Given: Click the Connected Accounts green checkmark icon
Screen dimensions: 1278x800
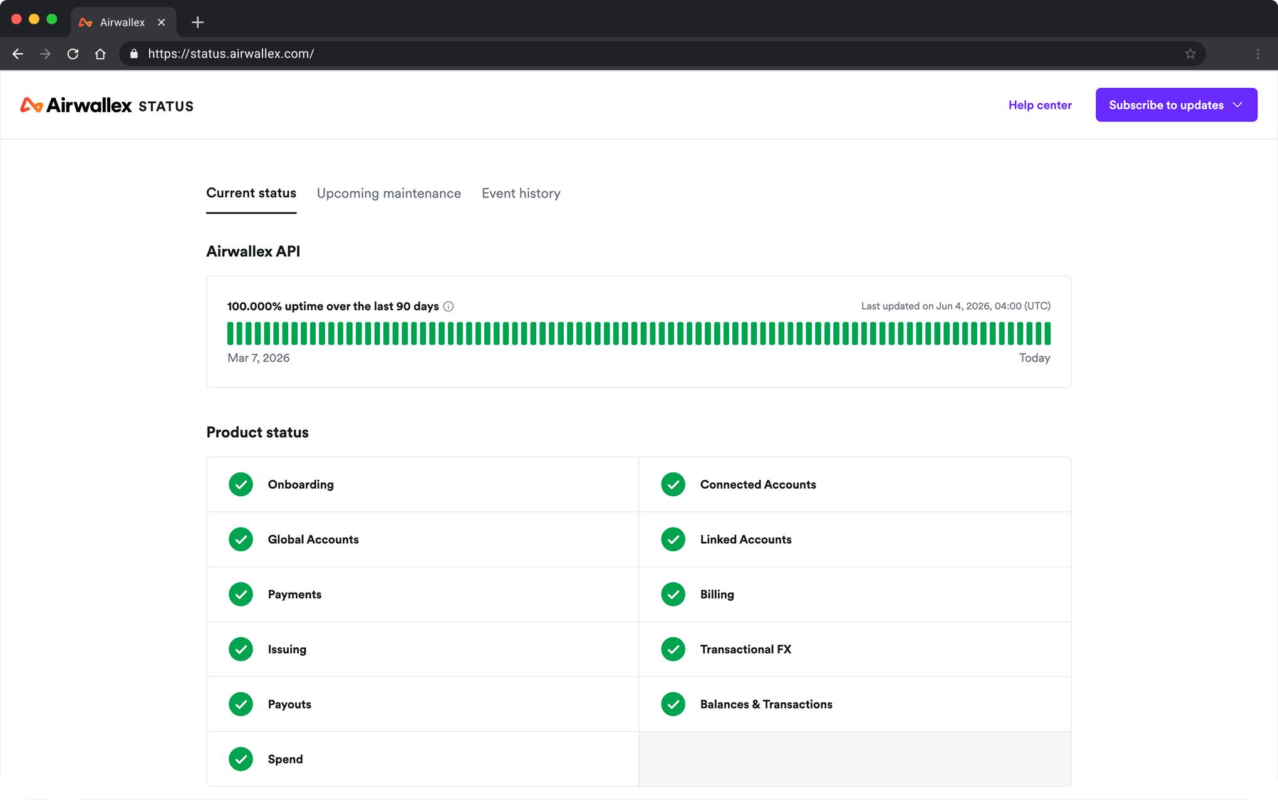Looking at the screenshot, I should 673,484.
